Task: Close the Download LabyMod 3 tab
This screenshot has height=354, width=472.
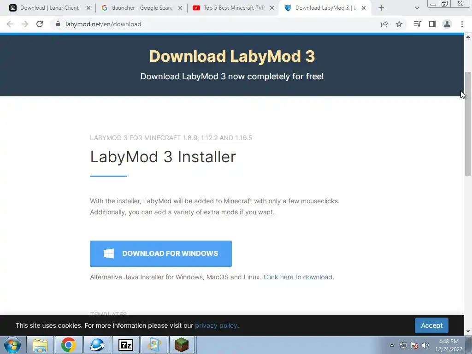Action: (x=364, y=8)
